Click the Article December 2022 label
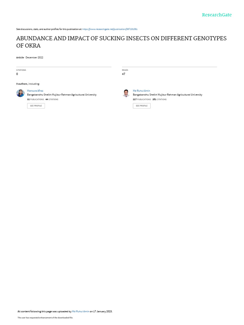Viewport: 244px width, 325px height. 30,57
